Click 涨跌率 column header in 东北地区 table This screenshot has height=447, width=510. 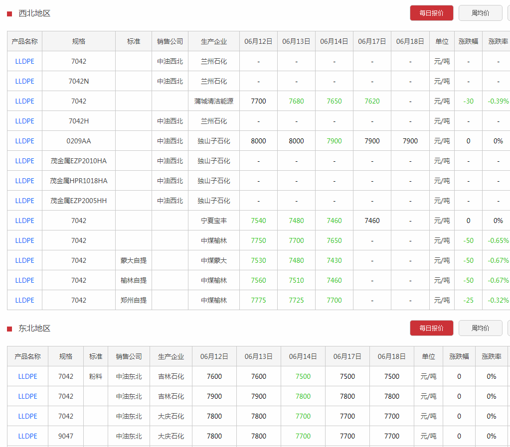pos(492,356)
